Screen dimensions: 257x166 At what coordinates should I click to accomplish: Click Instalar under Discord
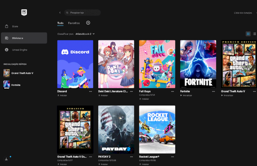pos(62,96)
